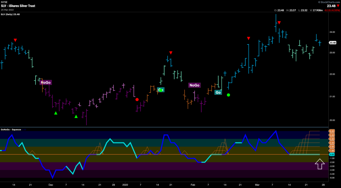Click the -3.00 oscillator scale label

click(332, 166)
